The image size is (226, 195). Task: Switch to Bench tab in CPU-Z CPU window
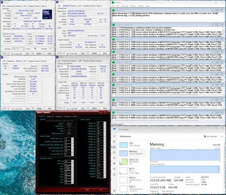click(38, 6)
